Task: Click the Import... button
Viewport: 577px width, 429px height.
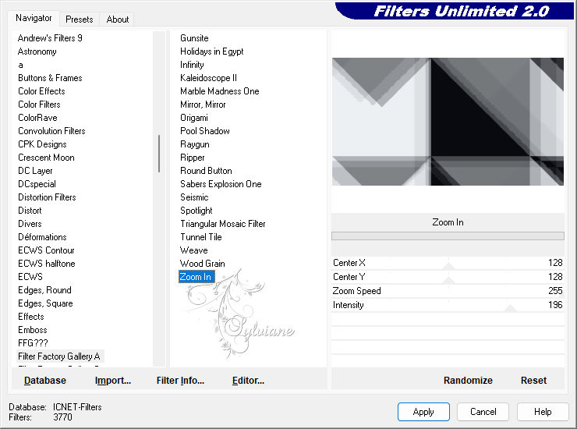Action: (113, 381)
